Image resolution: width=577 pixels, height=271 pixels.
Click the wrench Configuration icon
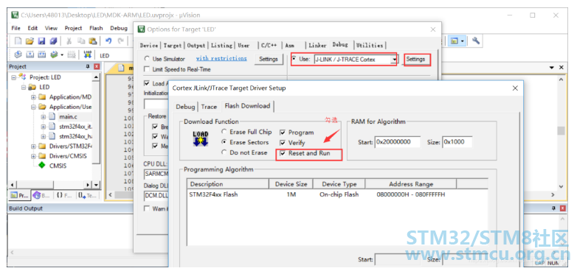coord(475,41)
